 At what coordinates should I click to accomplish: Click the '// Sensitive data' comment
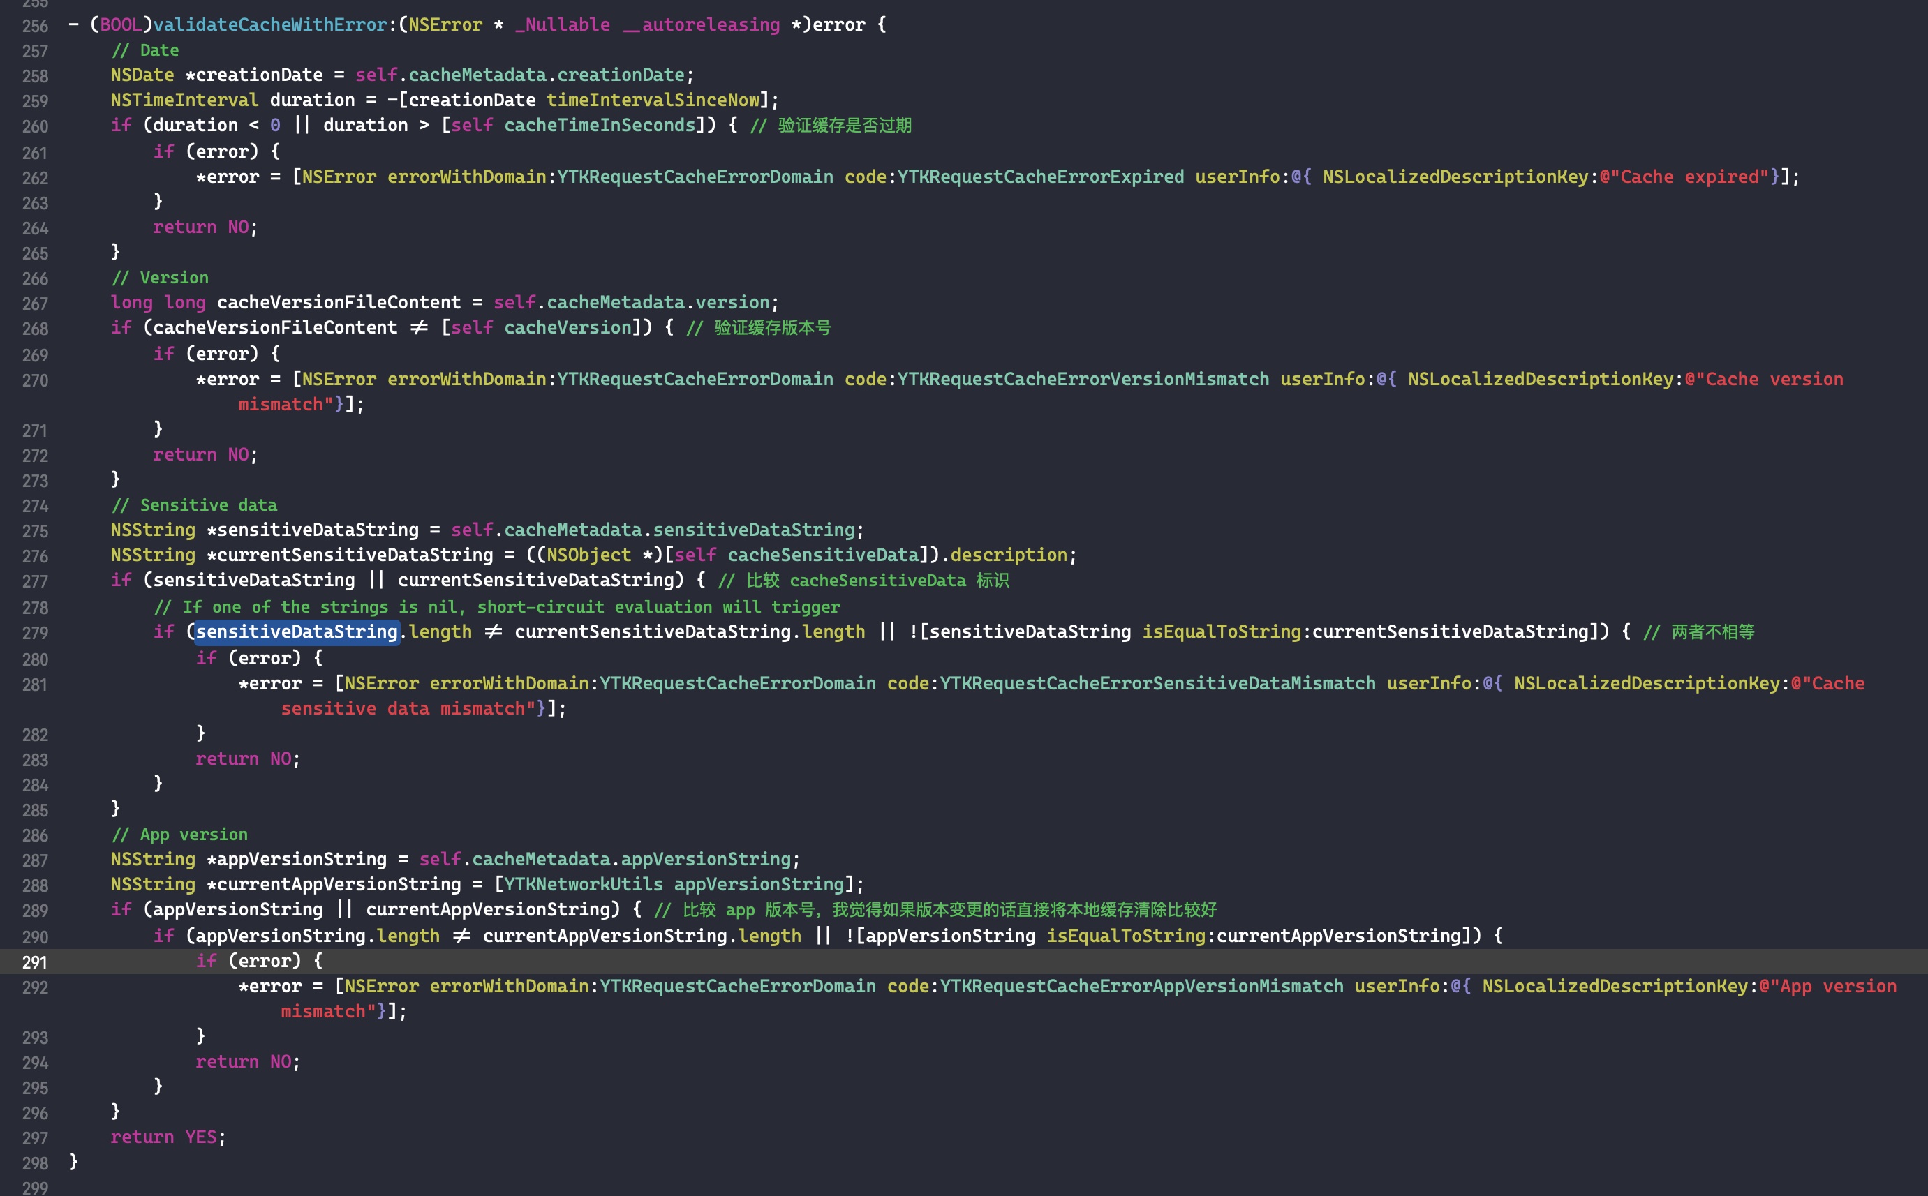click(x=195, y=504)
